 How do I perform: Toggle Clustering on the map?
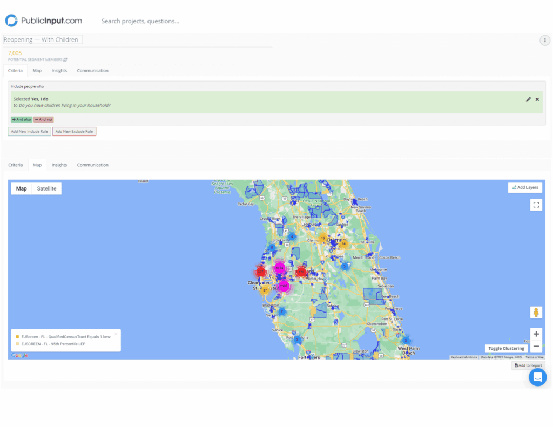(x=506, y=348)
